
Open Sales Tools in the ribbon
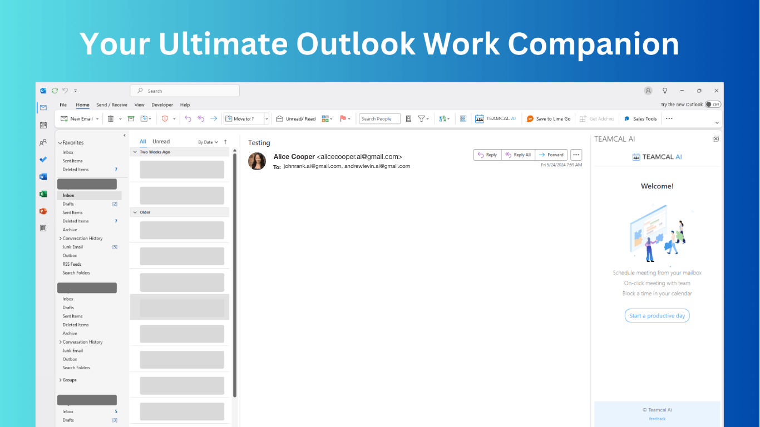(640, 118)
